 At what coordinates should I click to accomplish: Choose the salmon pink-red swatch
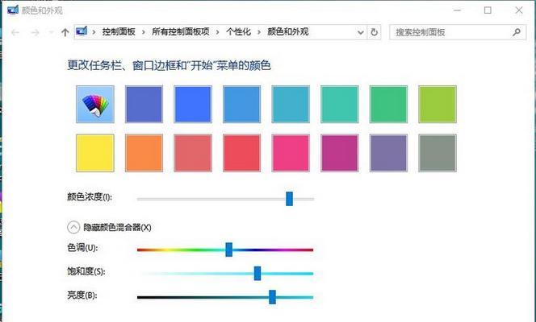(x=193, y=153)
